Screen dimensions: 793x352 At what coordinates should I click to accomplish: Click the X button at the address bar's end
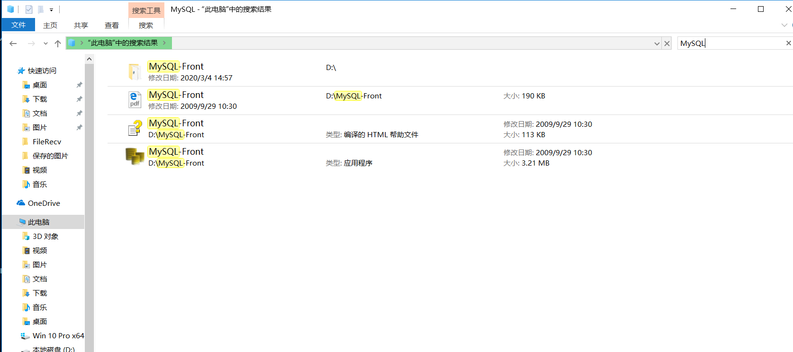click(667, 44)
